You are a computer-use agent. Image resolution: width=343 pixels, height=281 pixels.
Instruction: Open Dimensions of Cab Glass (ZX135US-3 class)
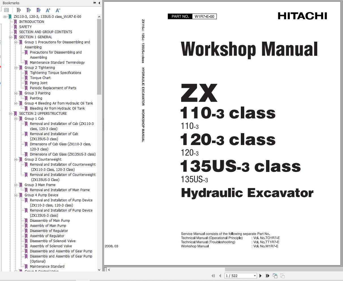coord(63,154)
